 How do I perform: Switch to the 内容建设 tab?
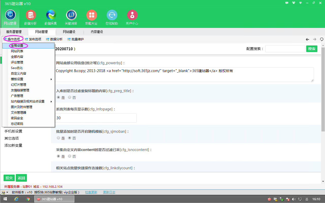pos(97,32)
